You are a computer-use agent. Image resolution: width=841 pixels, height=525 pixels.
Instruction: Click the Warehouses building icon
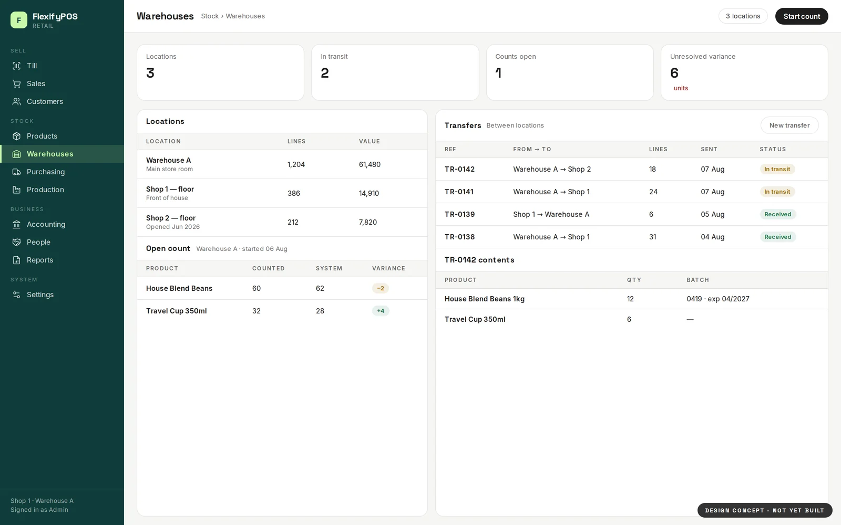coord(17,154)
